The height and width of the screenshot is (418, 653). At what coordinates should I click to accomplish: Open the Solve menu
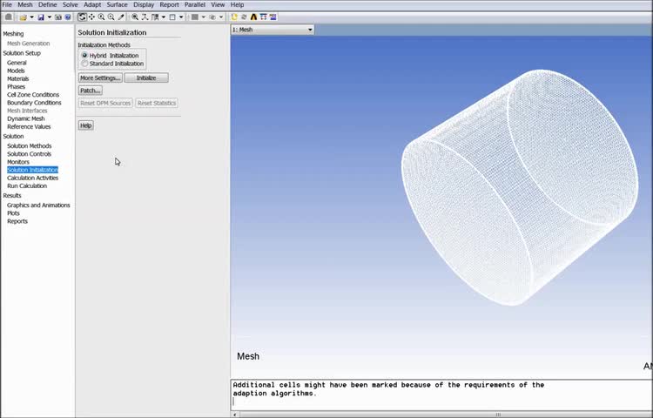[x=70, y=4]
